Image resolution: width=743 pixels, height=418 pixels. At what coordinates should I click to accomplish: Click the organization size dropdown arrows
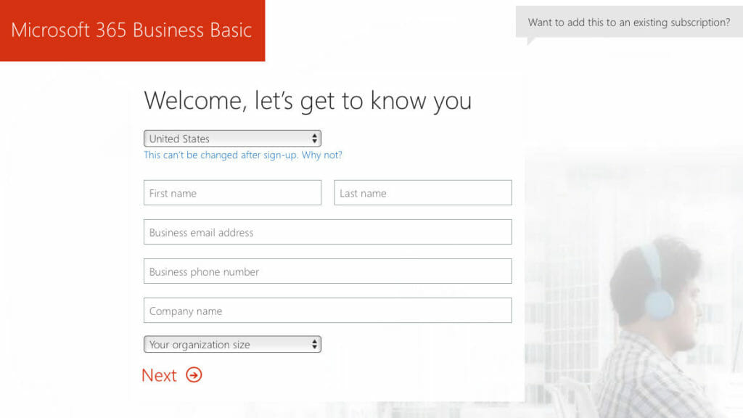pos(314,344)
